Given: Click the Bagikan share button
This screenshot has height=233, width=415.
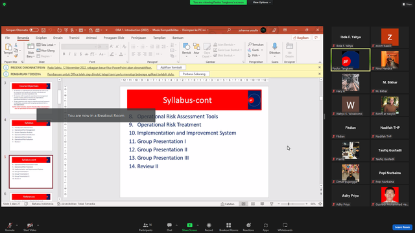Looking at the screenshot, I should pos(301,38).
